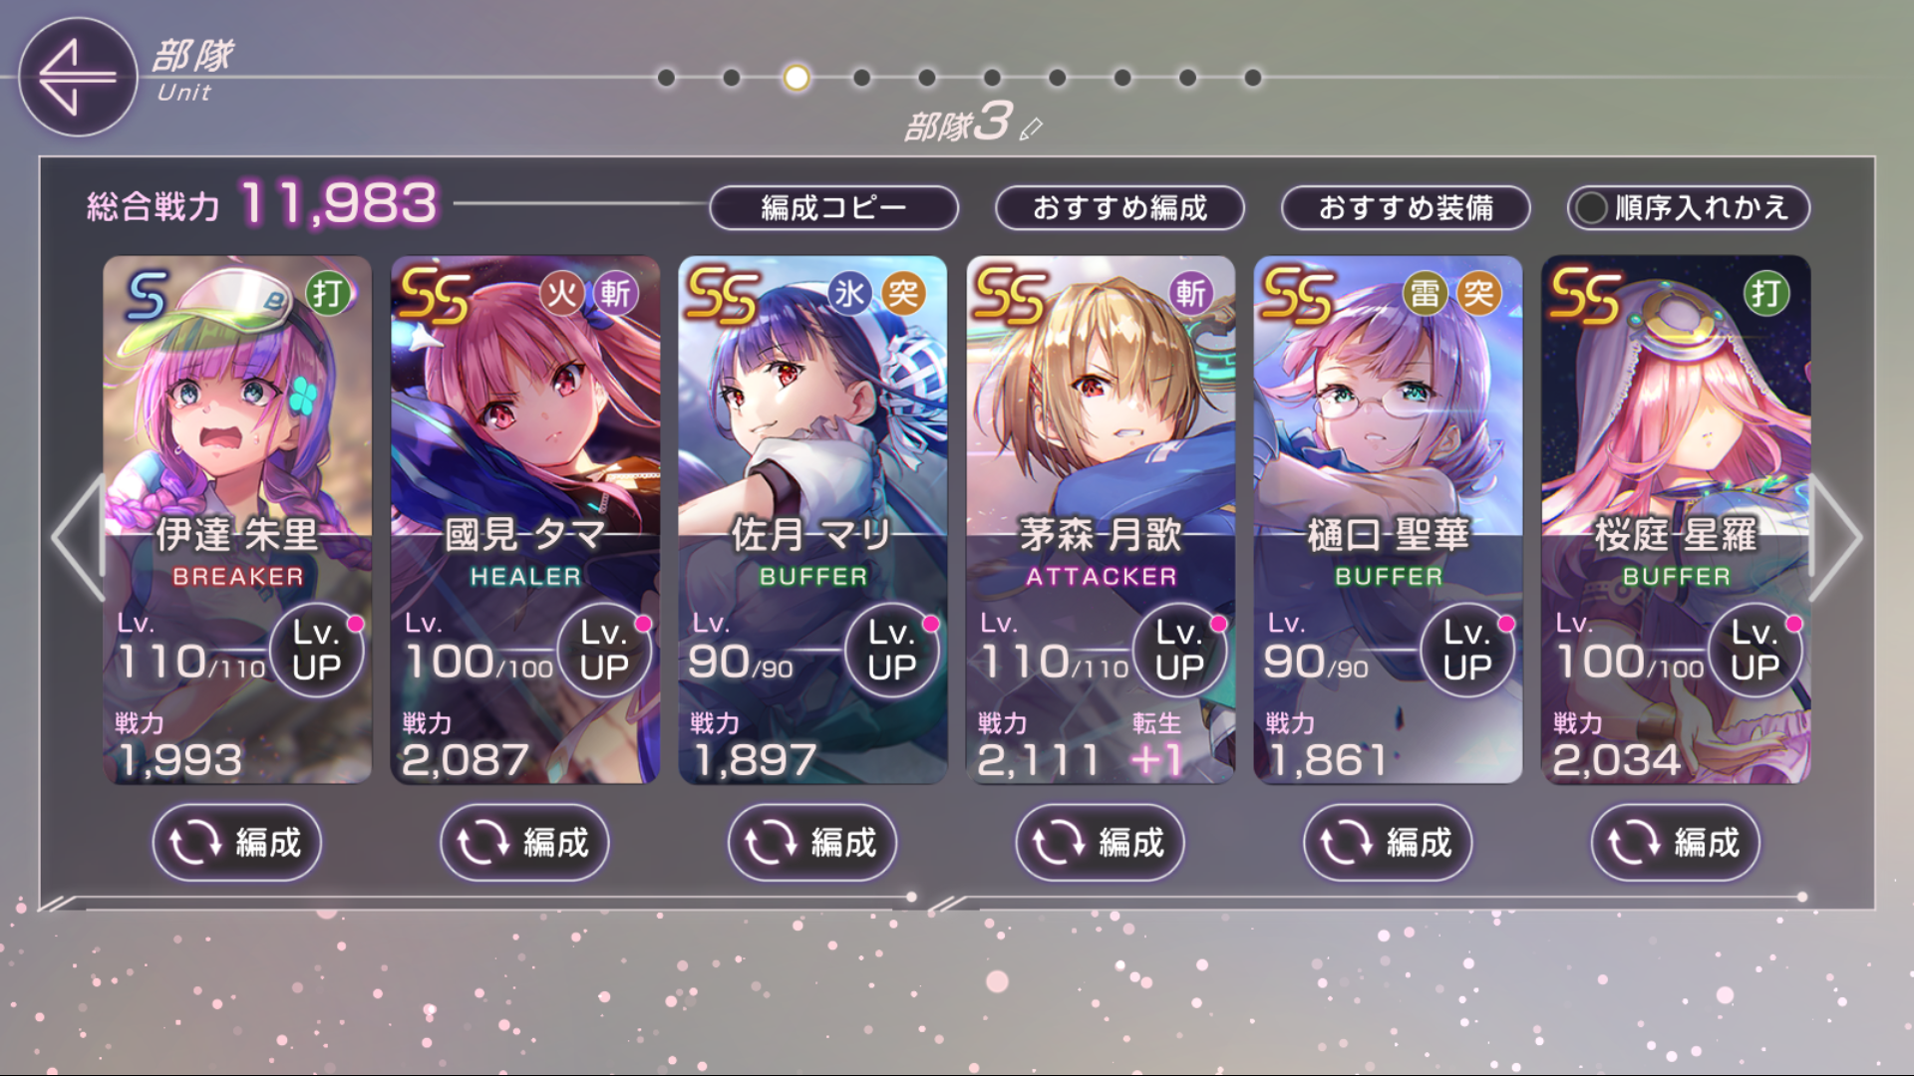Tap Lv. UP on 茅森 月歌 card
This screenshot has height=1076, width=1914.
coord(1179,650)
